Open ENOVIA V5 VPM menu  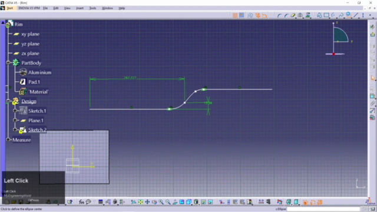pyautogui.click(x=29, y=8)
